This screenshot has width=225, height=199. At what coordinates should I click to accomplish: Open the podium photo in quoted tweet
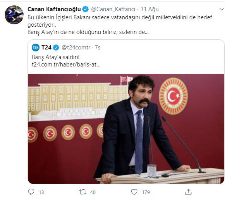[126, 129]
